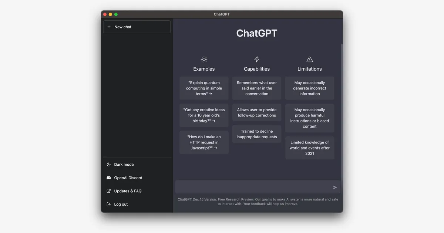Viewport: 444px width, 233px height.
Task: Start a new chat with New chat button
Action: 137,27
